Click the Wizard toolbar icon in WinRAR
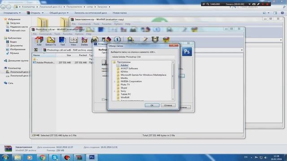Viewport: 287px width, 161px height. tap(106, 39)
